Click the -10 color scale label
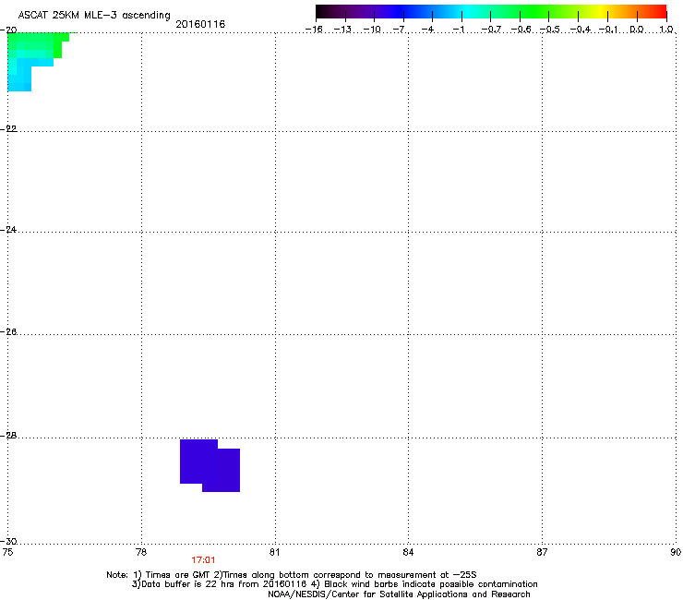This screenshot has height=600, width=683. pos(372,30)
